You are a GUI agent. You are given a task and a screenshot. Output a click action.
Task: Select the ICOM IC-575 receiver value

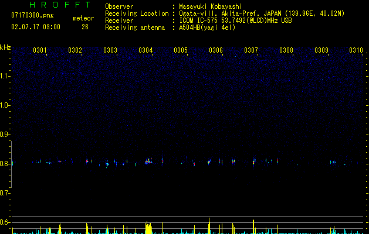pyautogui.click(x=235, y=20)
